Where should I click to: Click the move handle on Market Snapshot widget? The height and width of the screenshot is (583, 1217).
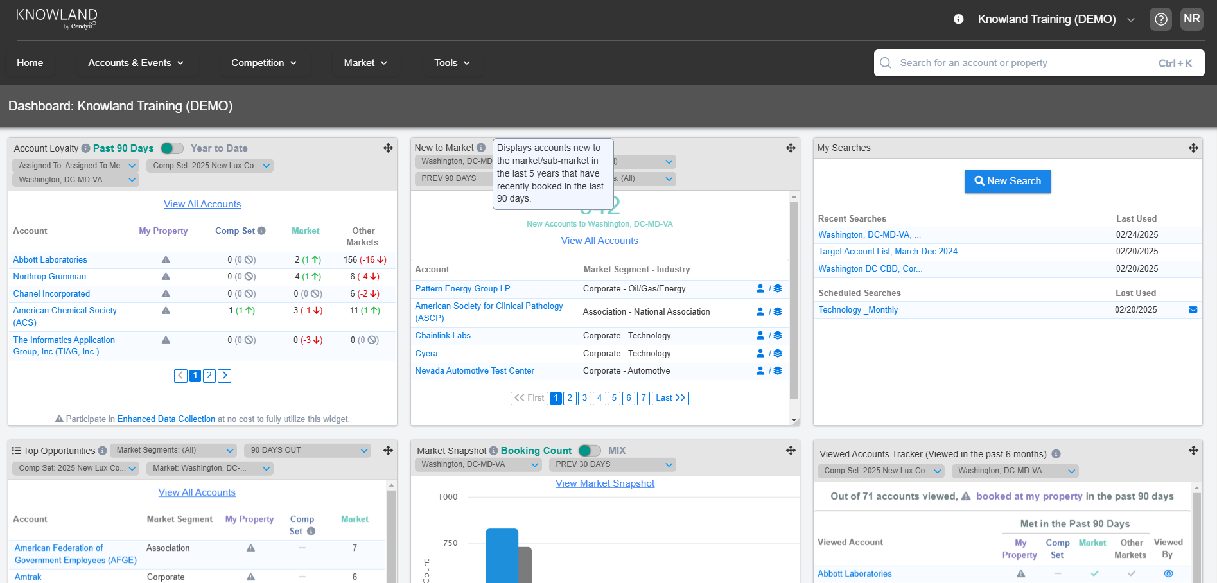pos(791,451)
